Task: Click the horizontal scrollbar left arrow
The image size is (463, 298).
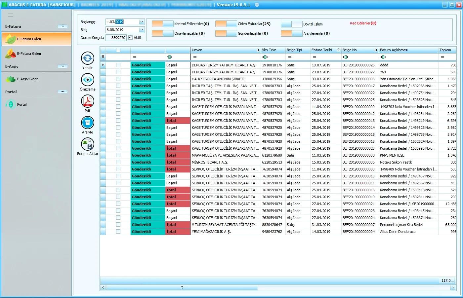Action: (x=103, y=288)
